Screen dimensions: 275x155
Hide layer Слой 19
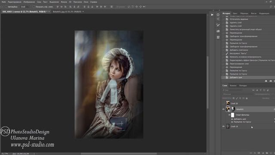223,126
